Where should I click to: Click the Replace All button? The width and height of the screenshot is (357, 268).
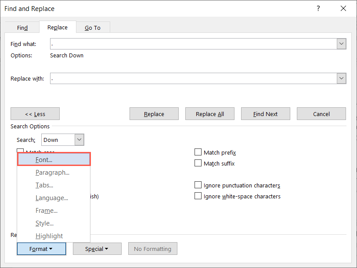pyautogui.click(x=210, y=114)
